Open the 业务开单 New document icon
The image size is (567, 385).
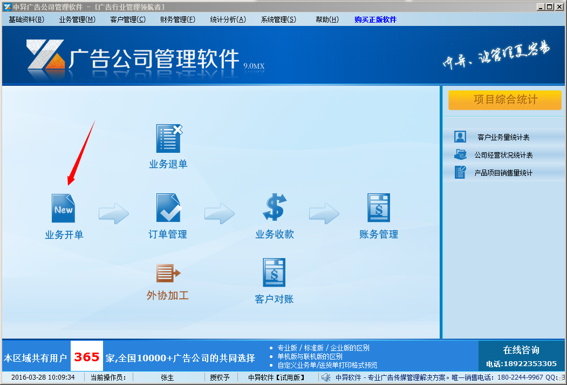pos(63,208)
